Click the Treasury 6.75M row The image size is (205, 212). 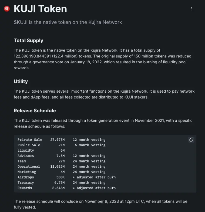tap(62, 182)
